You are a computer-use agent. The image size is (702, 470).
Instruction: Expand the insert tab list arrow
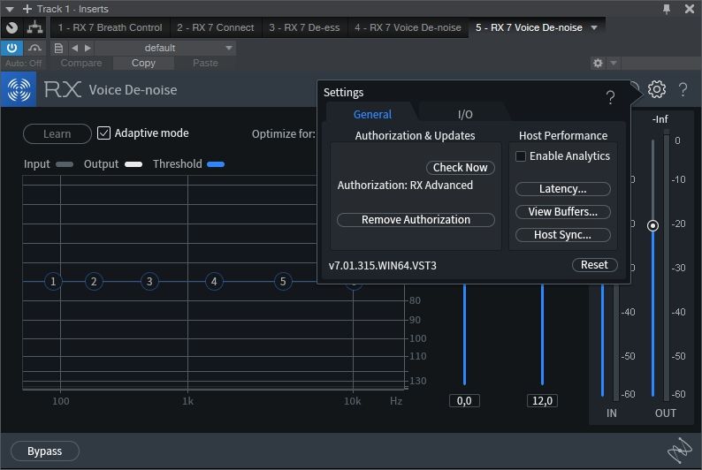pyautogui.click(x=594, y=27)
